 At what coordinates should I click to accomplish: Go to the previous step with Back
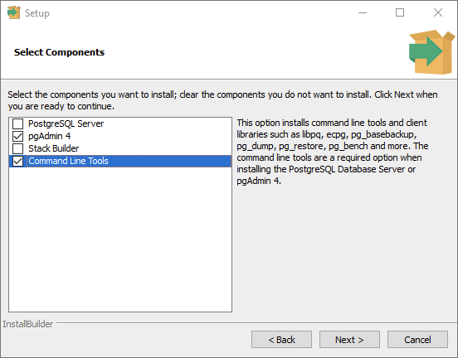[x=281, y=340]
